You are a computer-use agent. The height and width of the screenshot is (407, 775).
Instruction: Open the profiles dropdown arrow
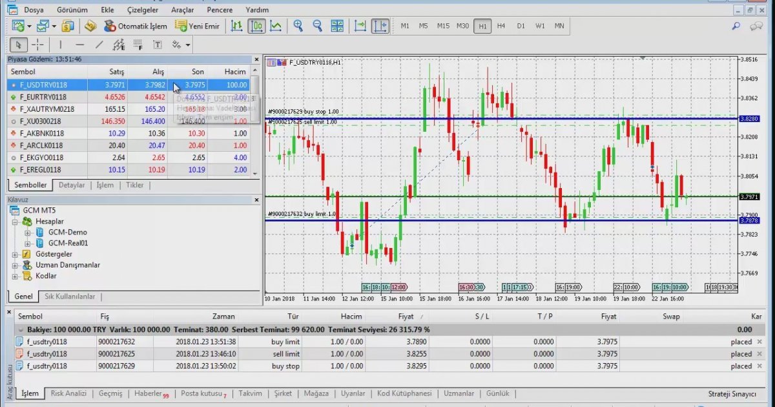coord(54,26)
